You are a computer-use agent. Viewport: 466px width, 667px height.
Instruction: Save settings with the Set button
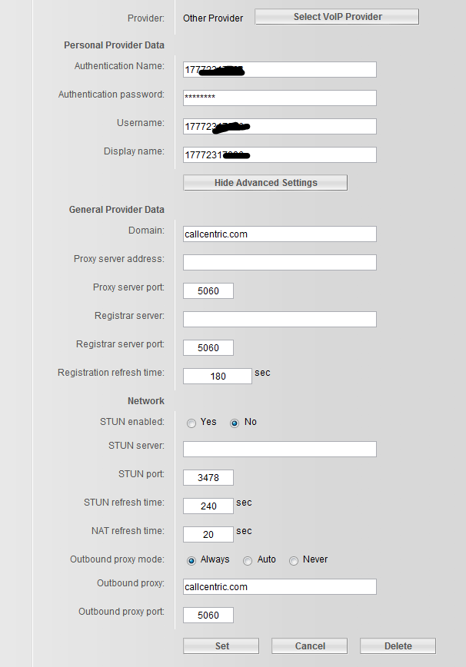point(221,645)
